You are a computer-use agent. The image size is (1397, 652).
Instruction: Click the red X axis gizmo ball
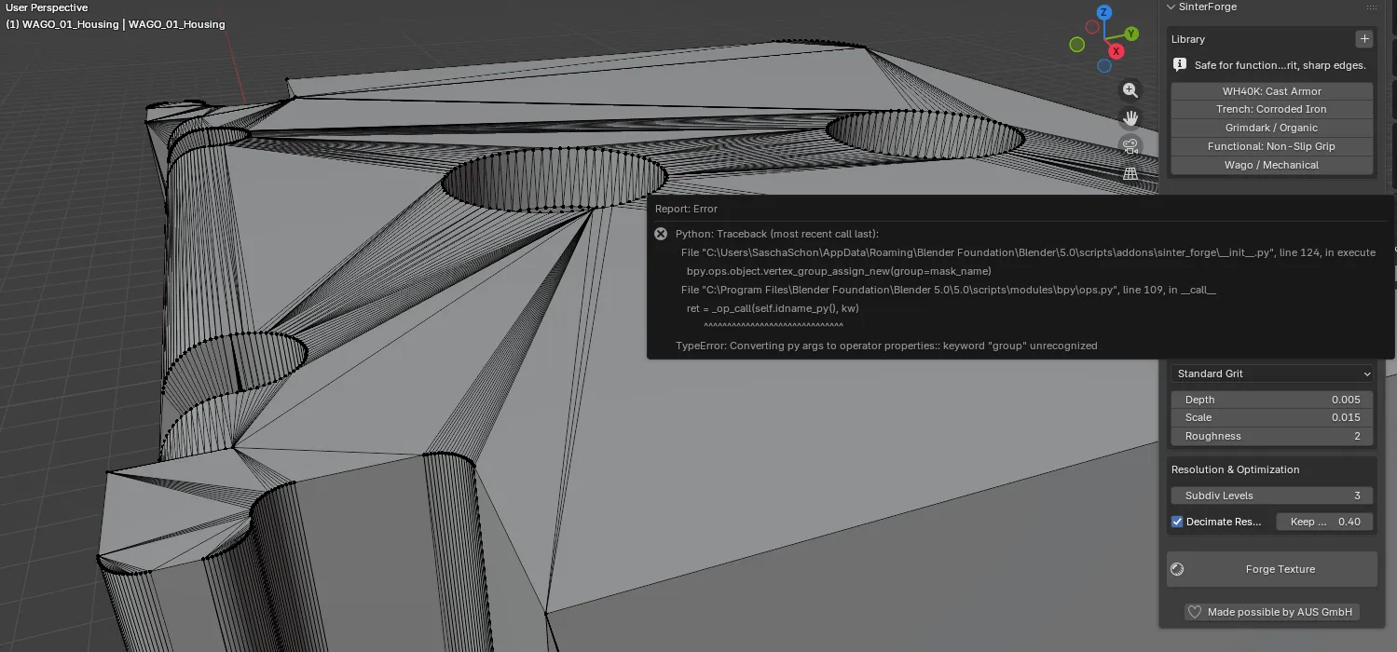coord(1116,51)
